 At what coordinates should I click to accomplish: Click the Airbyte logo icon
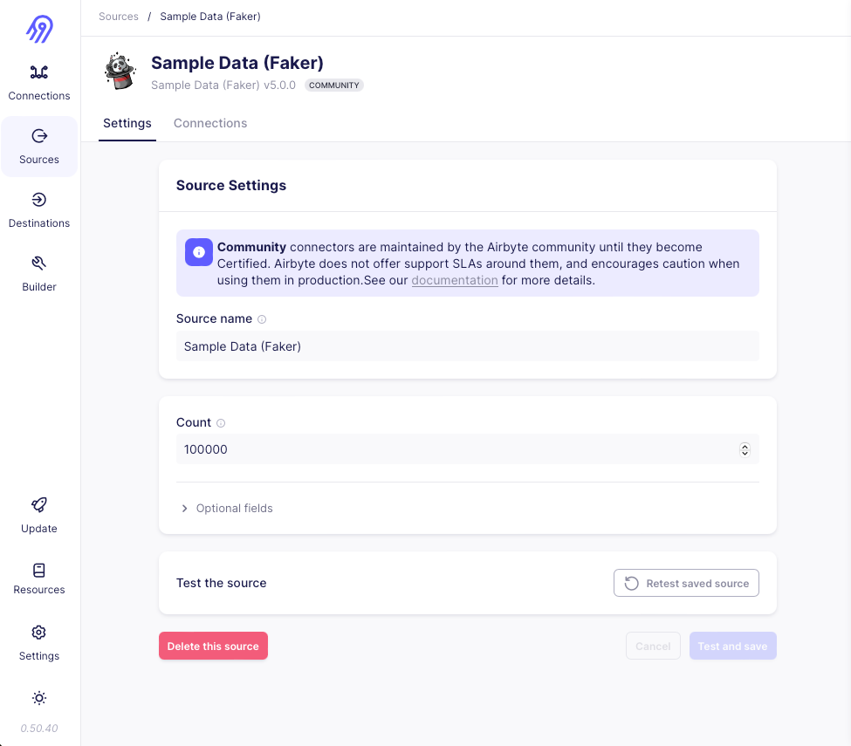point(38,29)
